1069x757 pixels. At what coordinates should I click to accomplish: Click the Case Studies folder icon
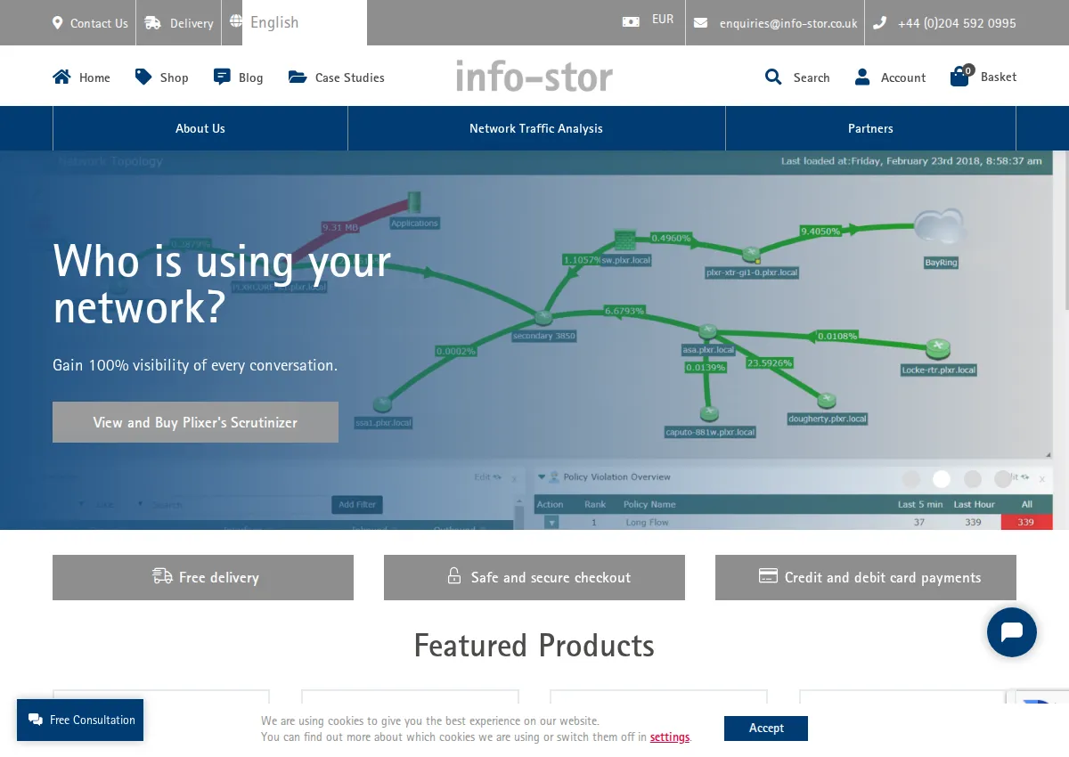tap(298, 77)
